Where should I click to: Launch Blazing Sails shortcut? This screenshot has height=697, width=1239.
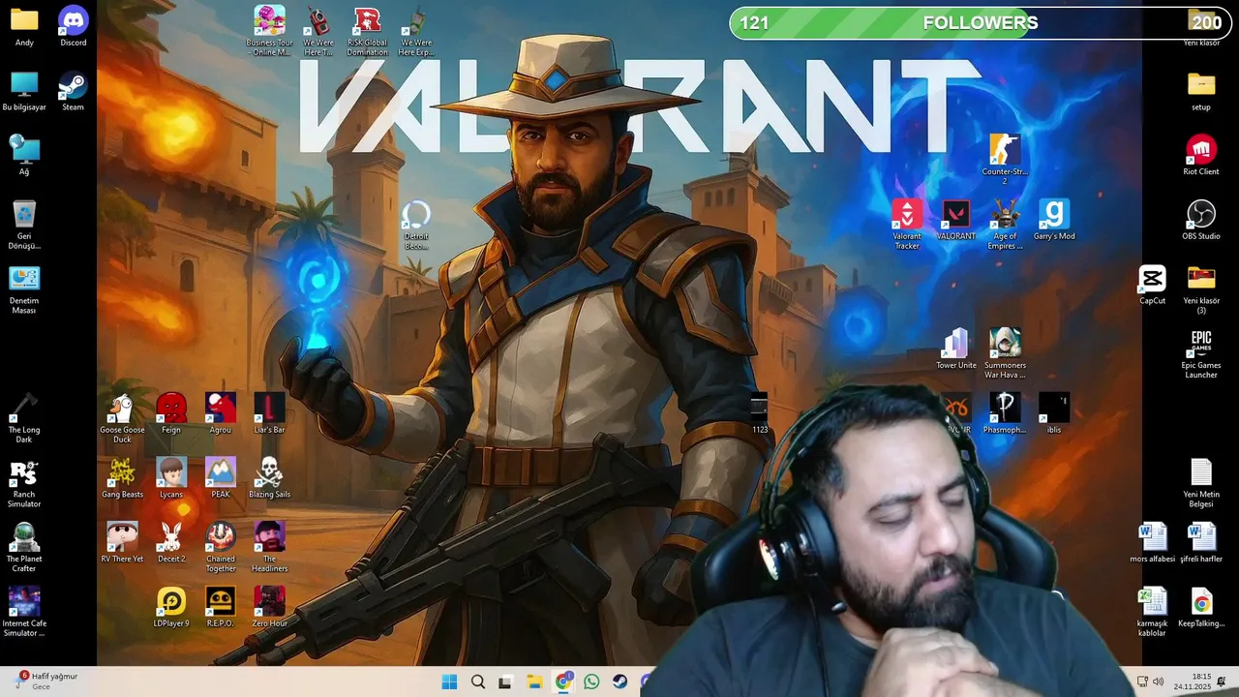coord(269,478)
